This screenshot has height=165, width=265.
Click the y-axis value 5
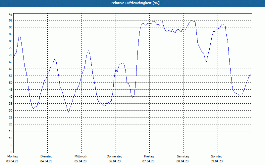click(11, 145)
